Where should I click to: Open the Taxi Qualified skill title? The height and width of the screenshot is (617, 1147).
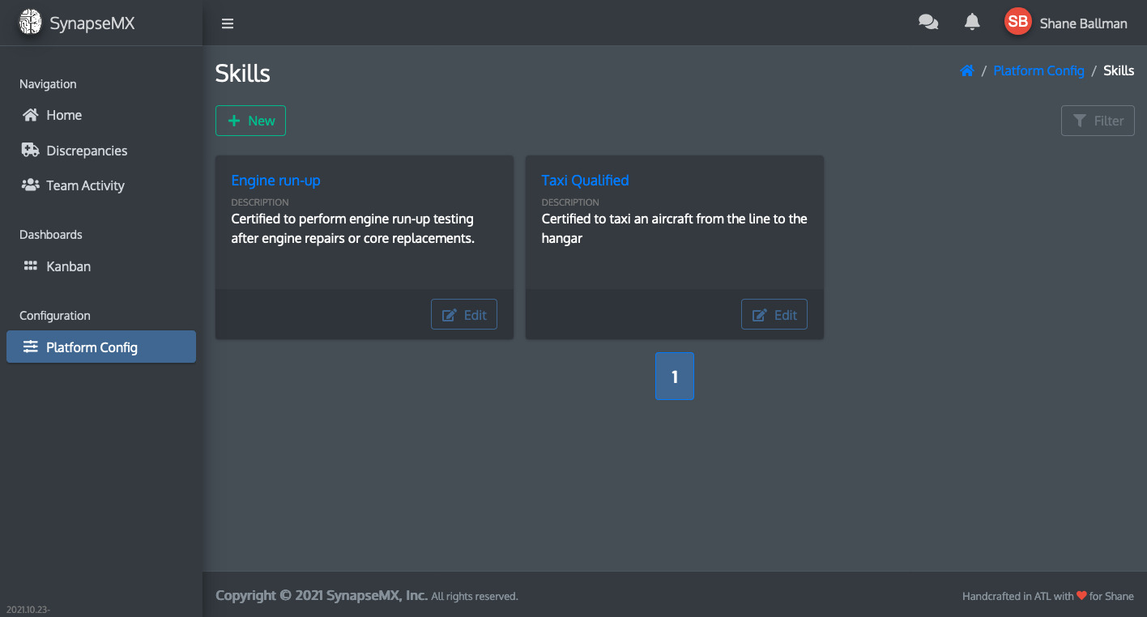click(x=585, y=180)
